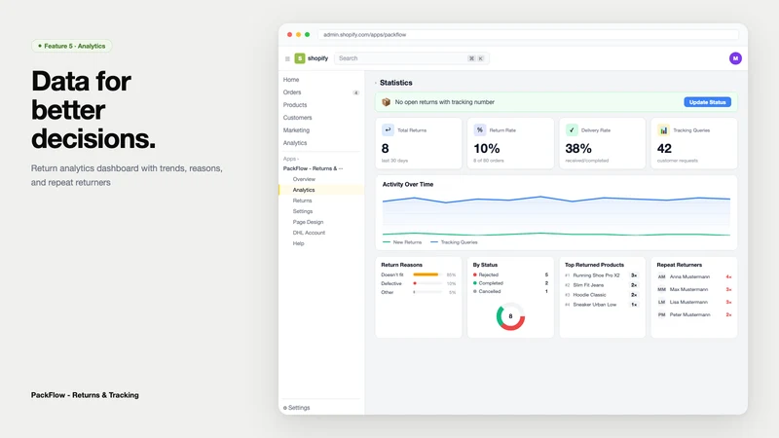Click the Defective reason bar
The image size is (779, 438).
[427, 283]
